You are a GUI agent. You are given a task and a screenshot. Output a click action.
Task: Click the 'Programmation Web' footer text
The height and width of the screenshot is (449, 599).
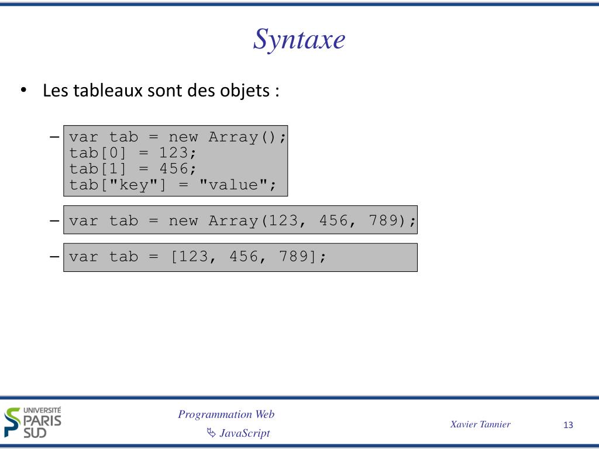[x=226, y=415]
